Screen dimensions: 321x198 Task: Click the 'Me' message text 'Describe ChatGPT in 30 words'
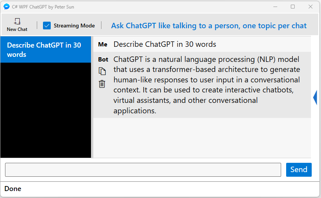(165, 44)
